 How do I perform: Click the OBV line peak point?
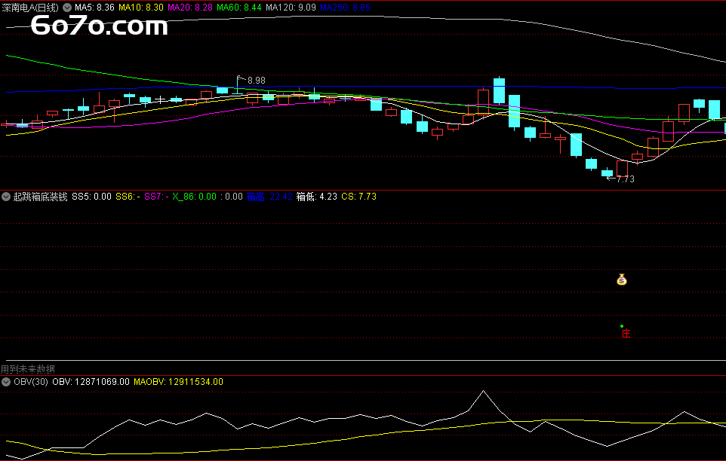(484, 391)
